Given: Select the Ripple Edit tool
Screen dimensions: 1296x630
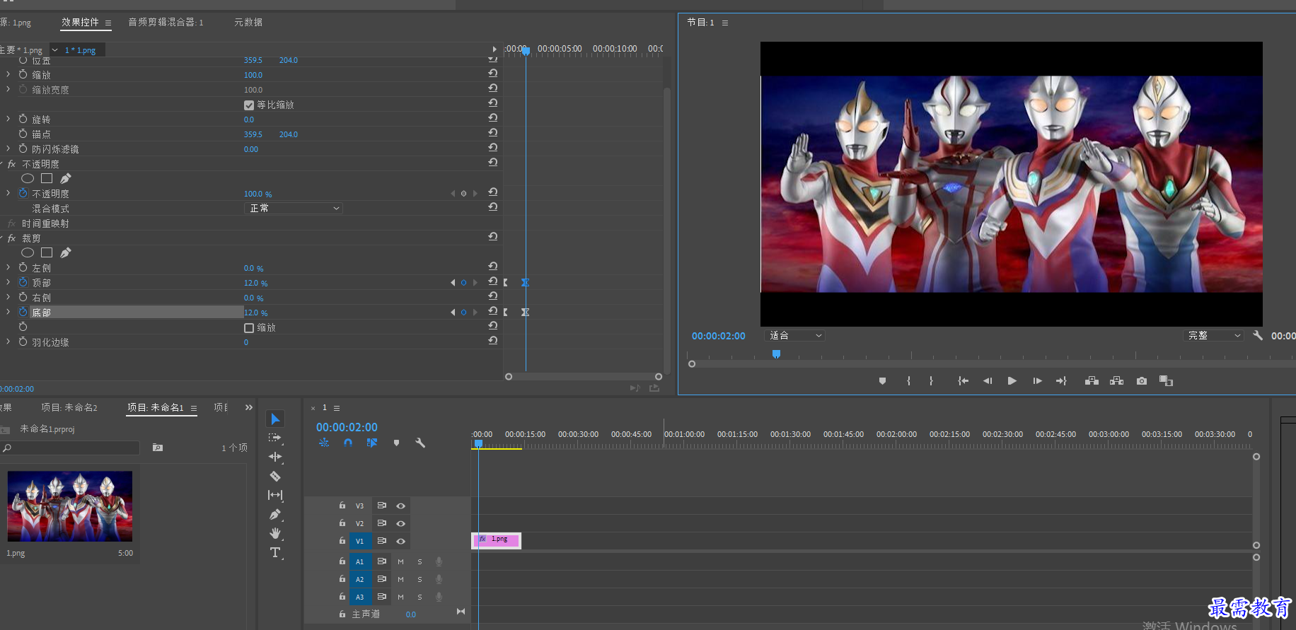Looking at the screenshot, I should [x=275, y=457].
